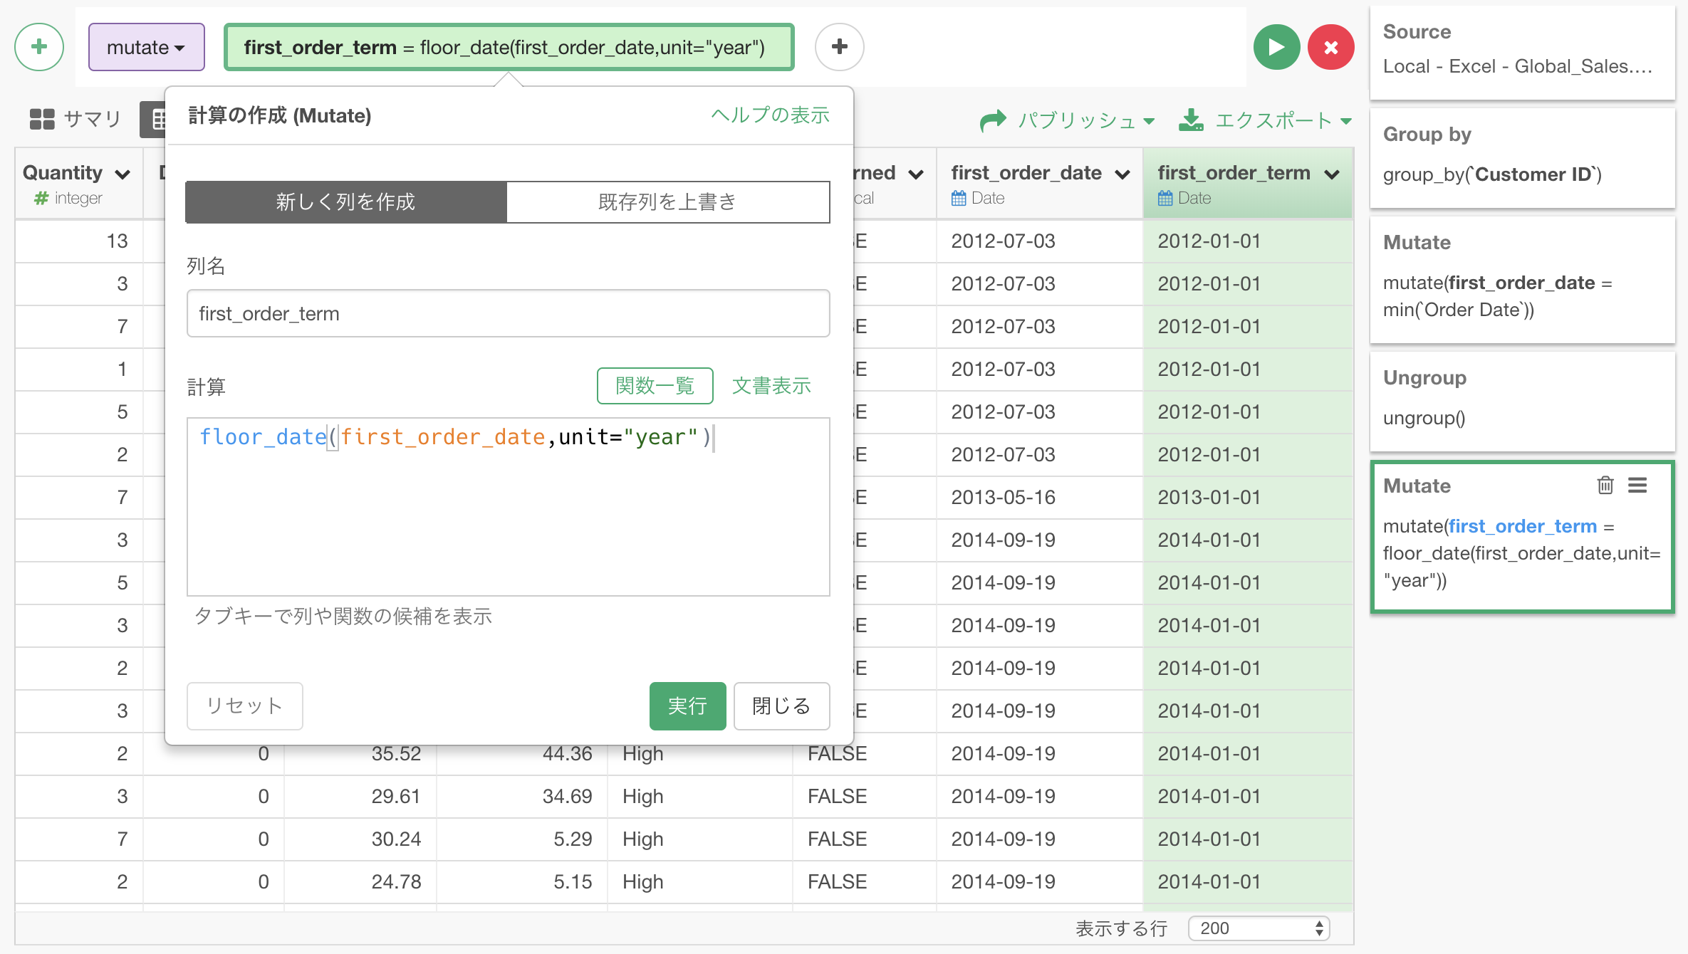Select 既存列を上書き tab

point(668,202)
